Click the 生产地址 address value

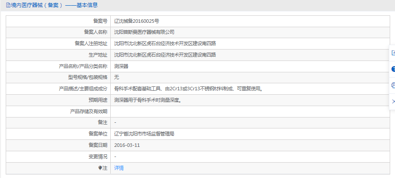(x=165, y=55)
